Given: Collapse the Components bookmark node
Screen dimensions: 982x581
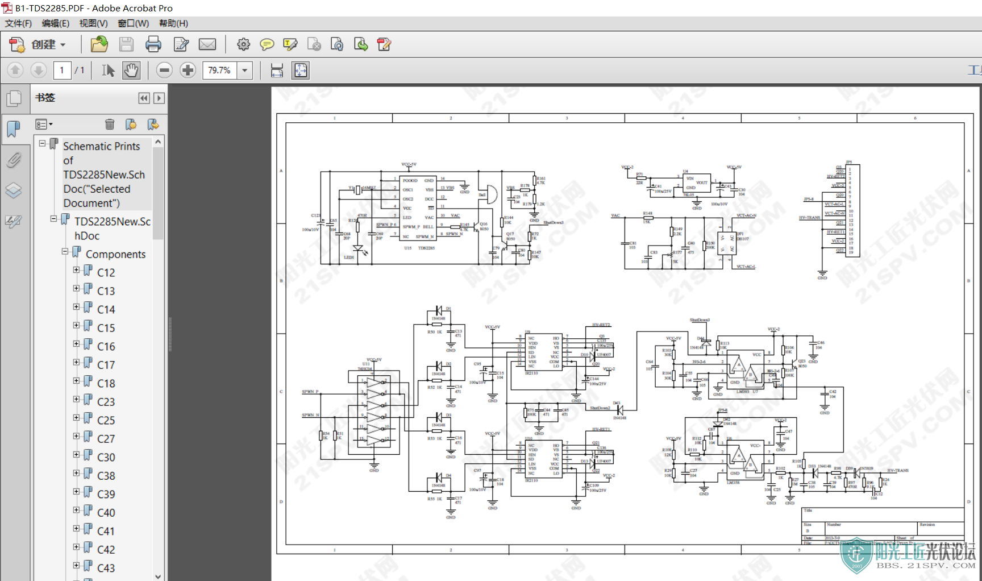Looking at the screenshot, I should point(65,251).
